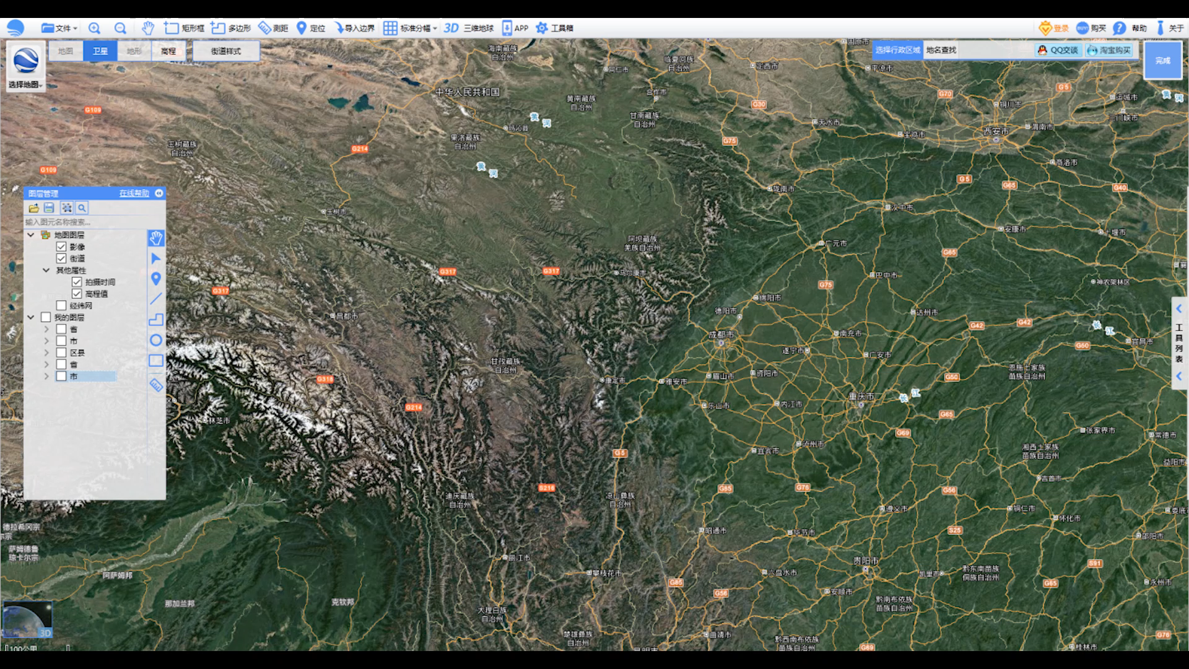Viewport: 1189px width, 669px height.
Task: Enable the 经纬网 grid checkbox
Action: tap(61, 305)
